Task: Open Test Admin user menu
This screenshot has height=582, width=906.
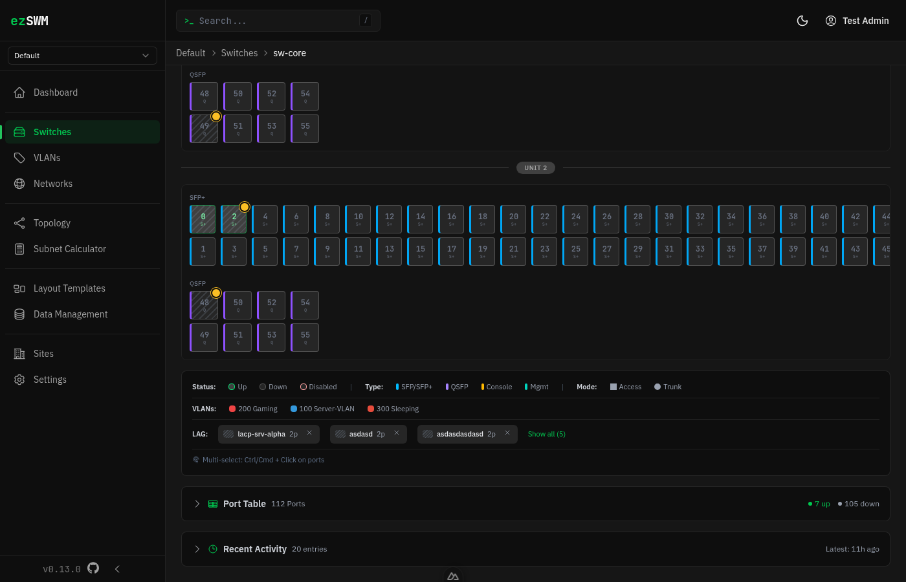Action: coord(857,21)
